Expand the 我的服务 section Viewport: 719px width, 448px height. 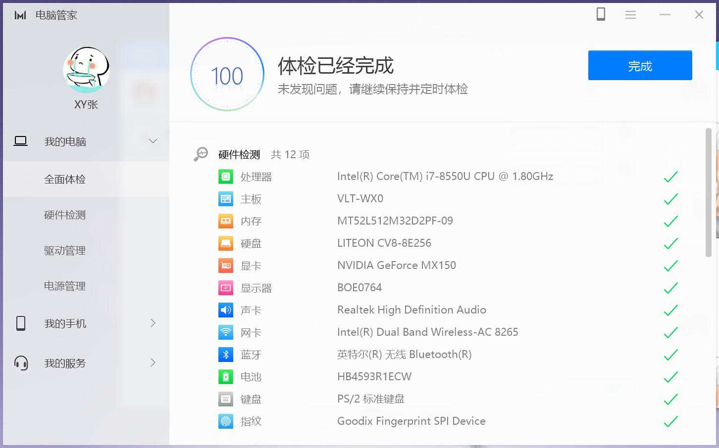click(x=153, y=362)
